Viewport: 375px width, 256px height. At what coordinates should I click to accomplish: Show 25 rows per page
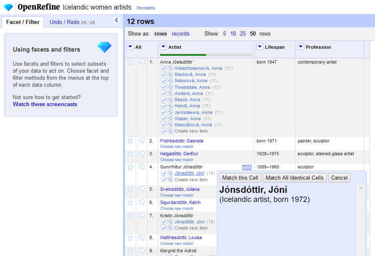243,34
